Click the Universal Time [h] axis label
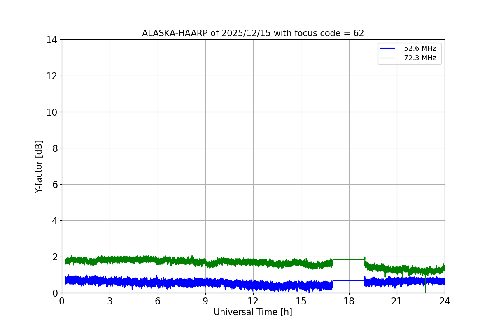494x329 pixels. tap(253, 312)
